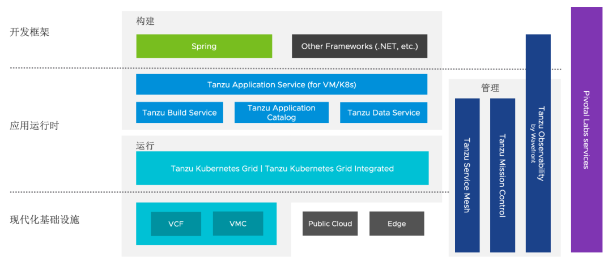The image size is (612, 261).
Task: Click the 运行 heading
Action: point(145,146)
